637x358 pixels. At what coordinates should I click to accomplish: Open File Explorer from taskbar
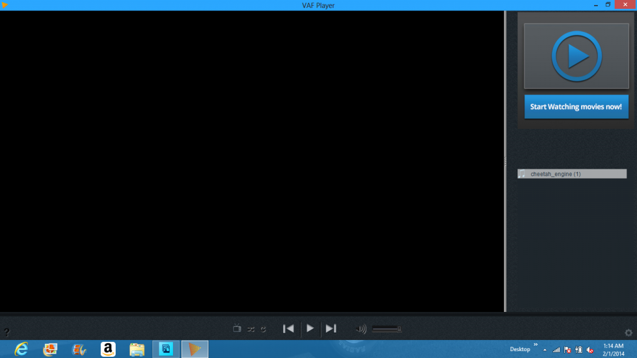pos(137,349)
